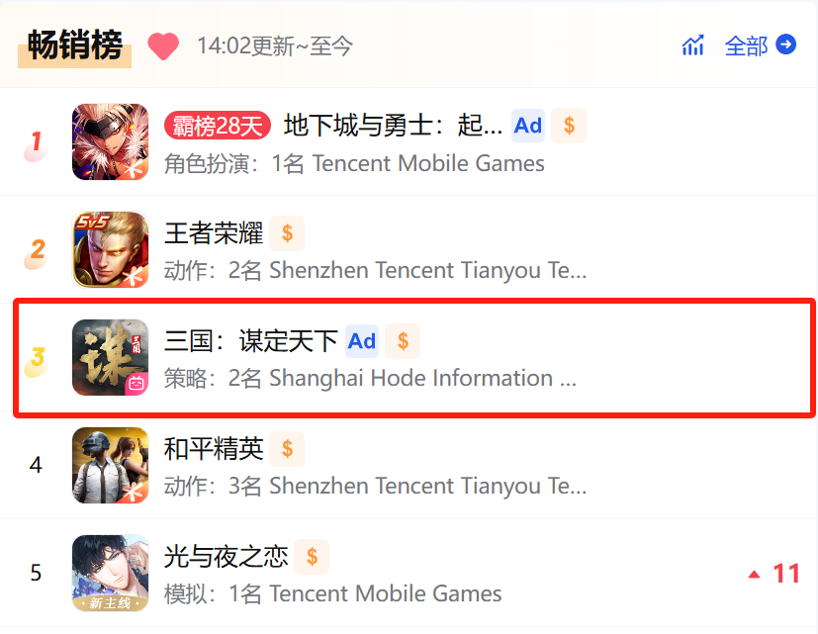Viewport: 818px width, 634px height.
Task: Open the chart trend icon near 全部
Action: [692, 45]
